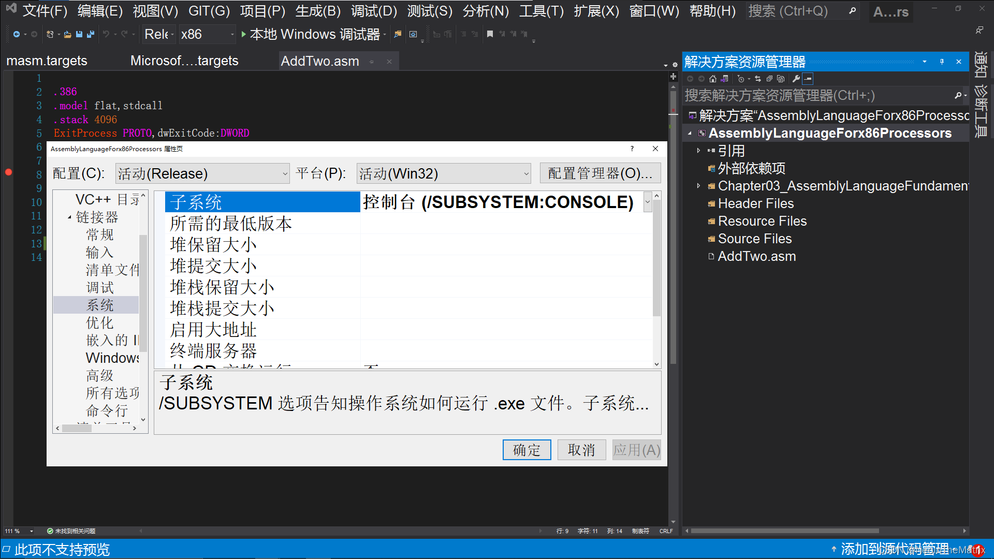Click preview selected items icon
This screenshot has width=994, height=559.
pos(808,79)
